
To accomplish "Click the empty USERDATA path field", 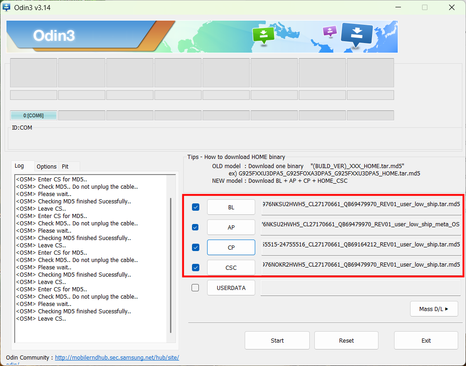I will [361, 288].
